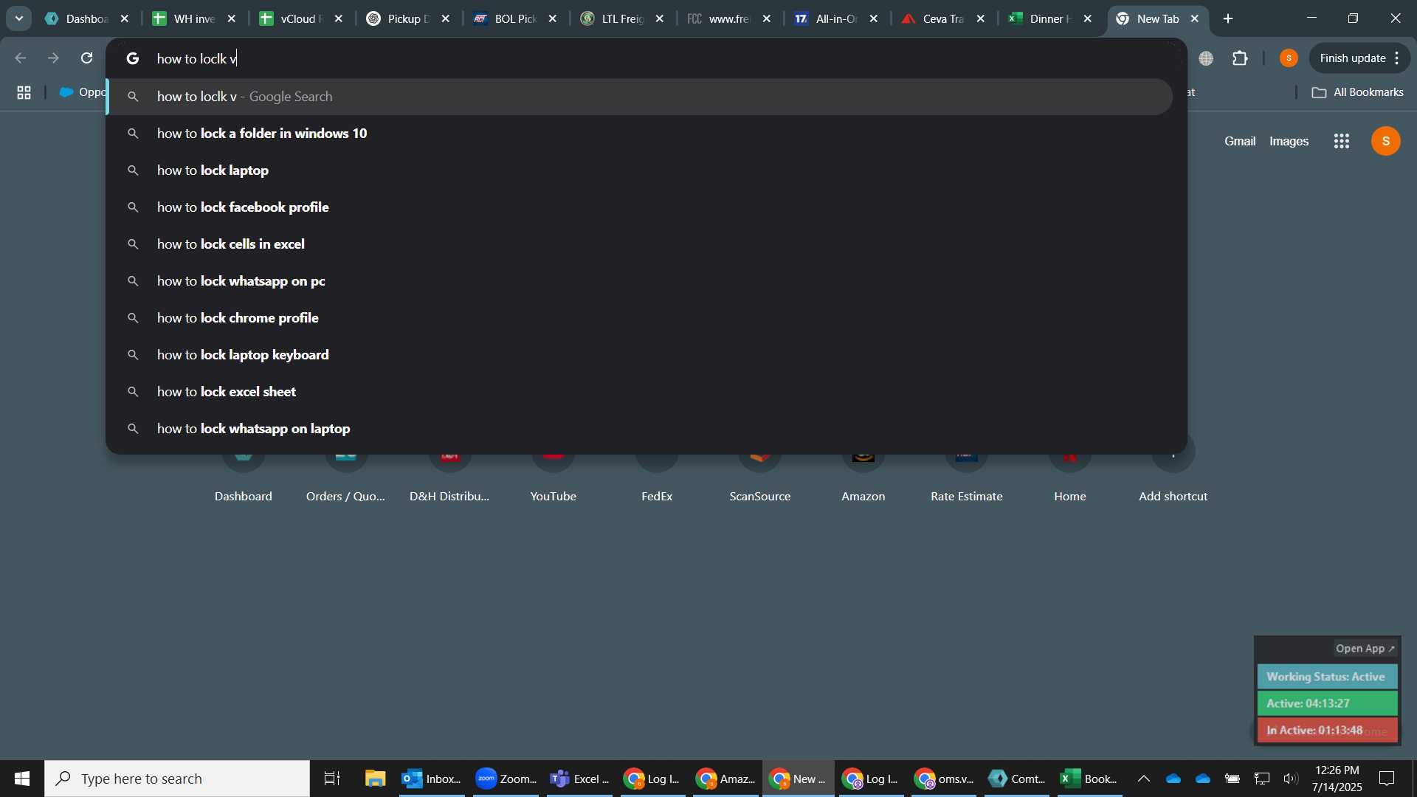1417x797 pixels.
Task: Select suggestion 'how to lock cells in excel'
Action: [641, 244]
